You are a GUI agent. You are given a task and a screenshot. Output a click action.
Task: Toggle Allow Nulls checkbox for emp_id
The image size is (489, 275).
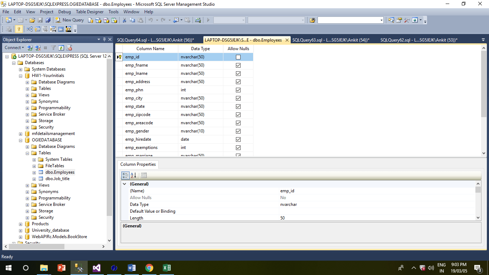238,57
